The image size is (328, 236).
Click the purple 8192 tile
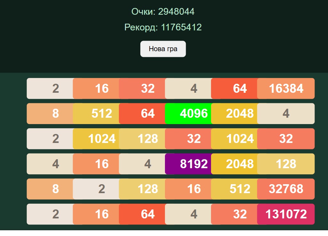(188, 164)
